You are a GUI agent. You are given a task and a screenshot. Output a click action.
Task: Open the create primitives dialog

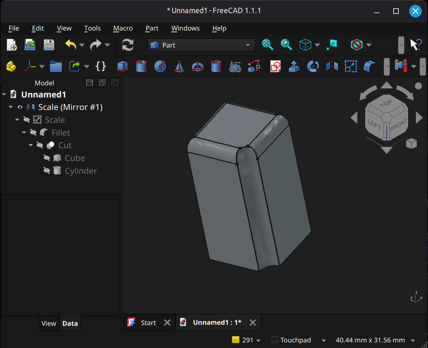click(235, 66)
